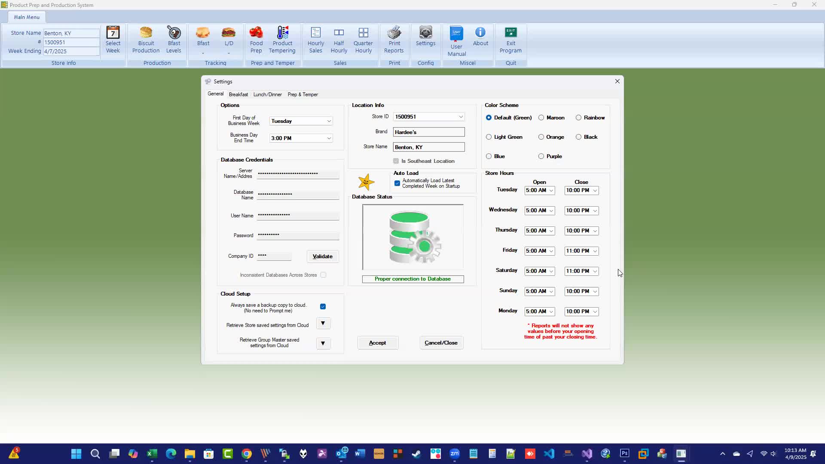Select Orange color scheme
825x464 pixels.
[x=541, y=137]
